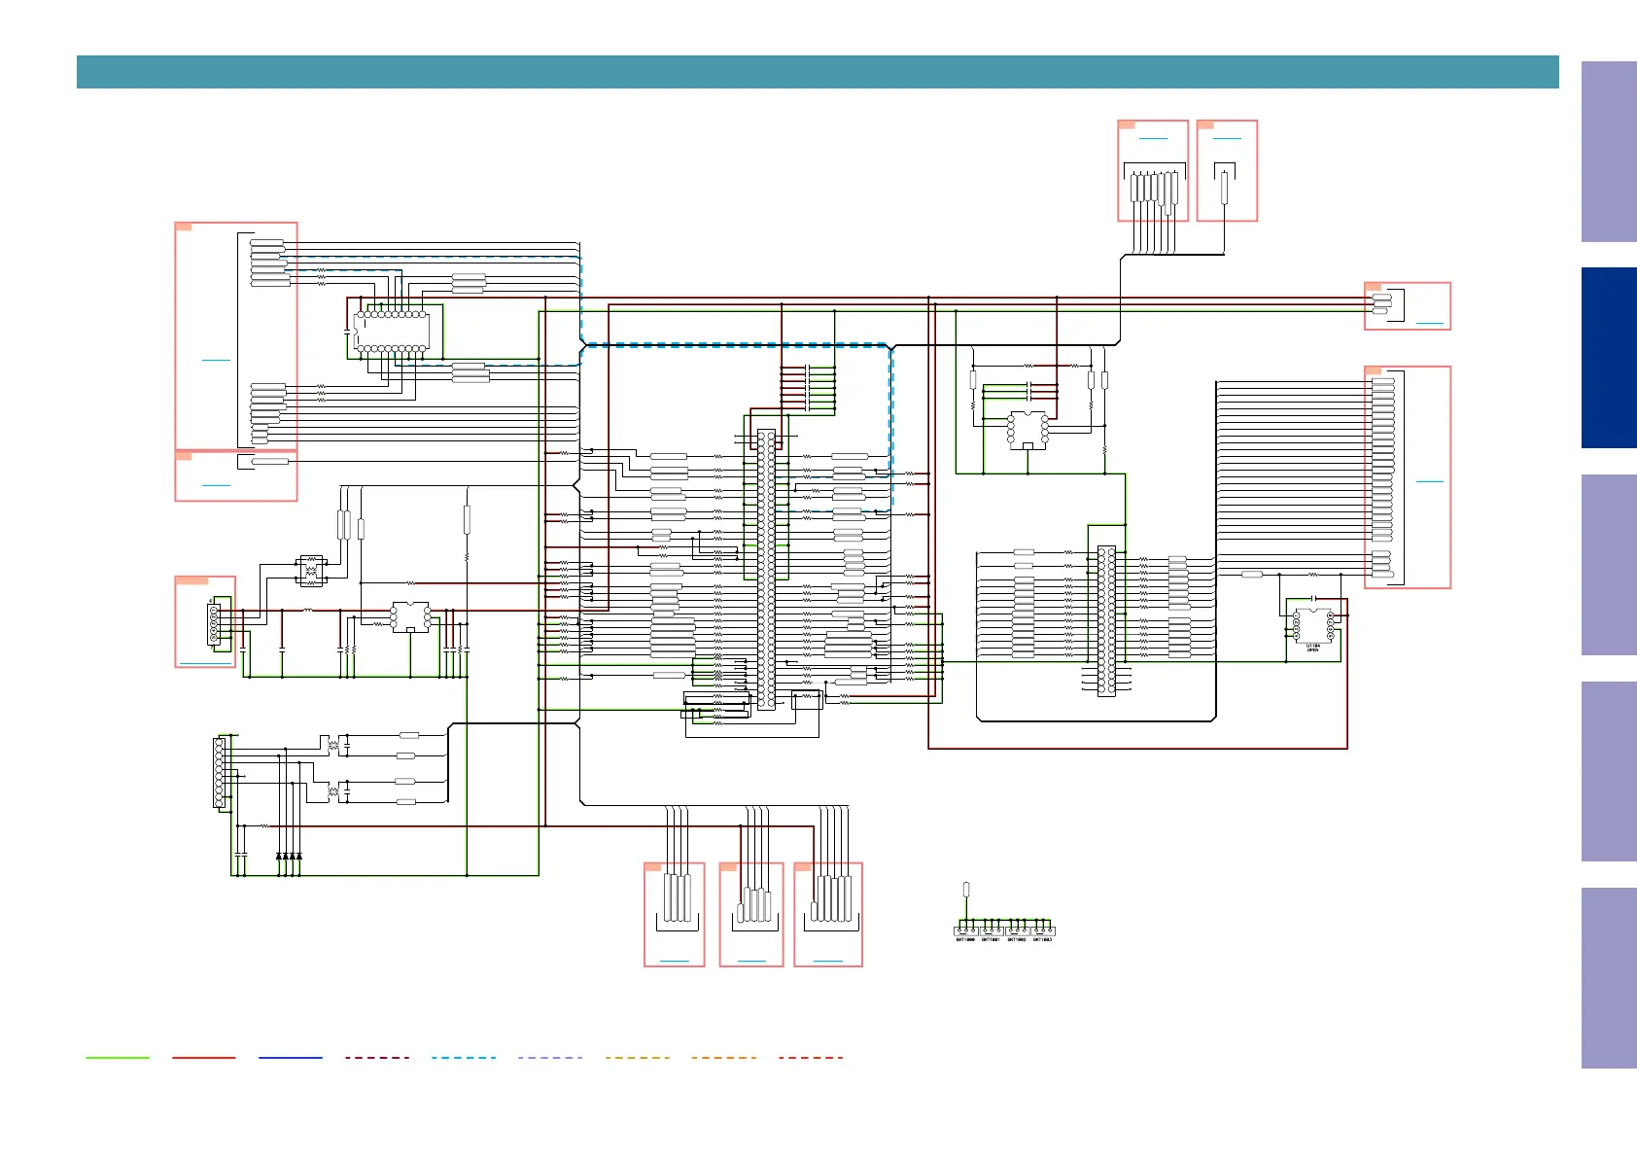Select the solid green legend line
Viewport: 1637px width, 1158px height.
pos(118,1057)
